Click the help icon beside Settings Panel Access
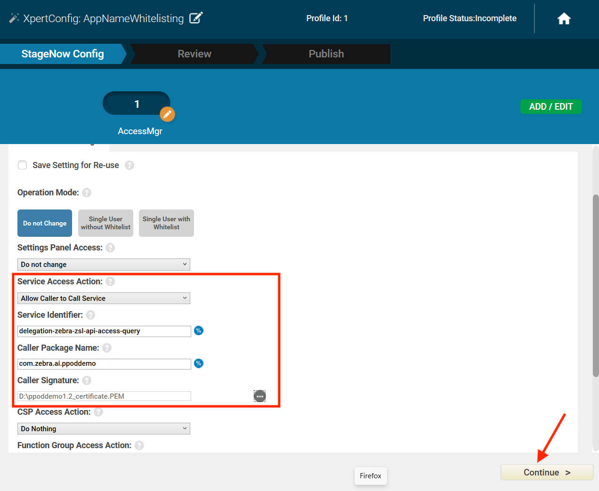 click(x=110, y=248)
